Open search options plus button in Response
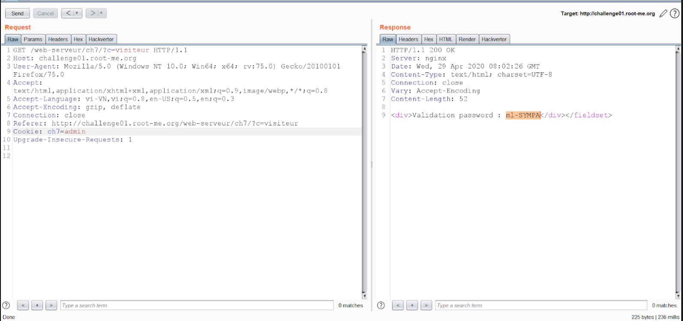Image resolution: width=683 pixels, height=321 pixels. [x=412, y=305]
